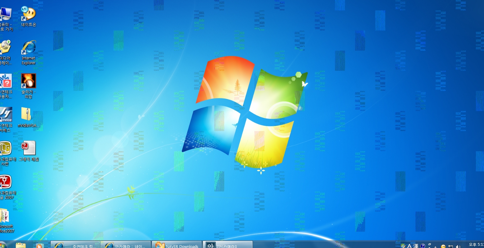Open the IME help question mark icon
484x248 pixels.
[x=423, y=246]
